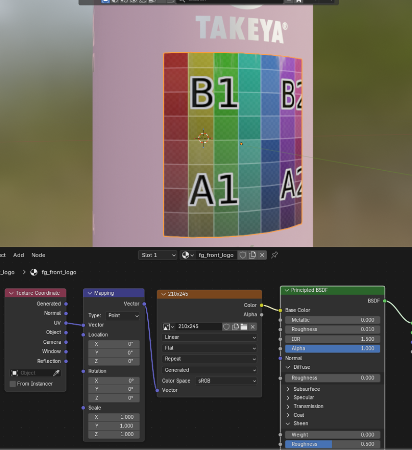The image size is (412, 450).
Task: Click the Vector input socket on image node
Action: coord(157,390)
